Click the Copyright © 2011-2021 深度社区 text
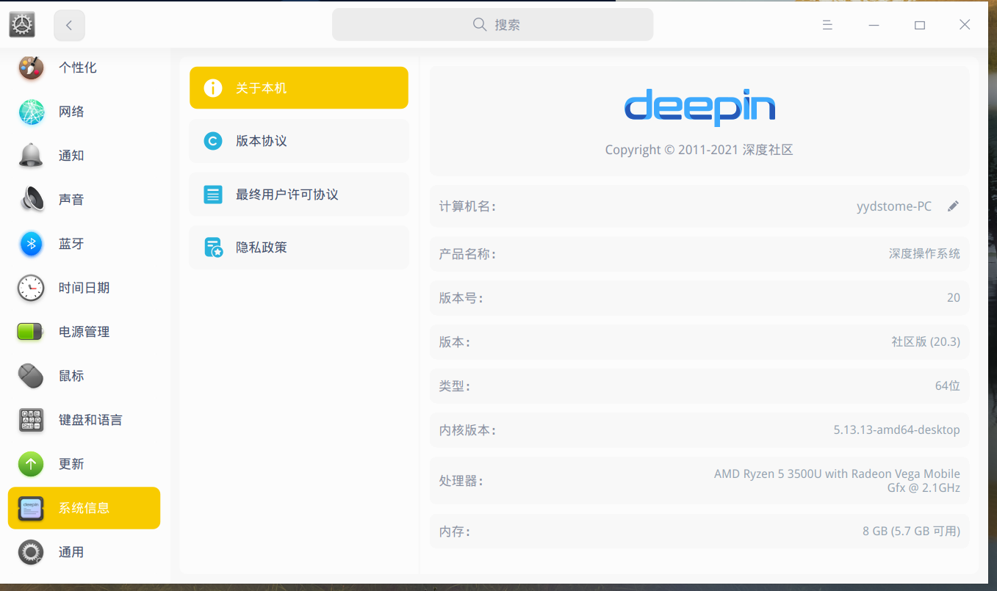The image size is (997, 591). (699, 150)
